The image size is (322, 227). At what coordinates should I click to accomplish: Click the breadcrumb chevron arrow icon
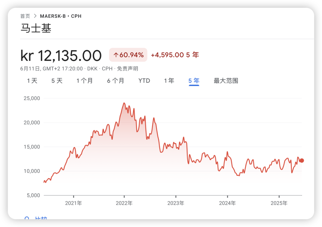[35, 16]
